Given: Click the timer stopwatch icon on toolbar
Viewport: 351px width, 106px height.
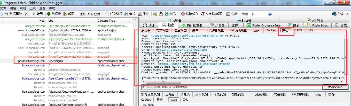Looking at the screenshot, I should click(x=161, y=14).
